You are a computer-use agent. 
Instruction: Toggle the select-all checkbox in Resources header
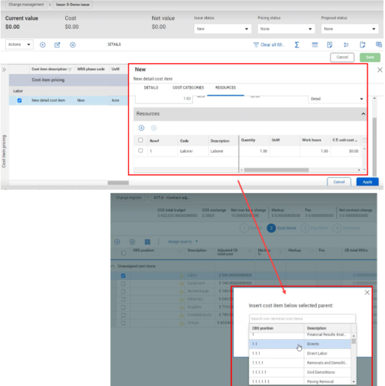pyautogui.click(x=140, y=140)
